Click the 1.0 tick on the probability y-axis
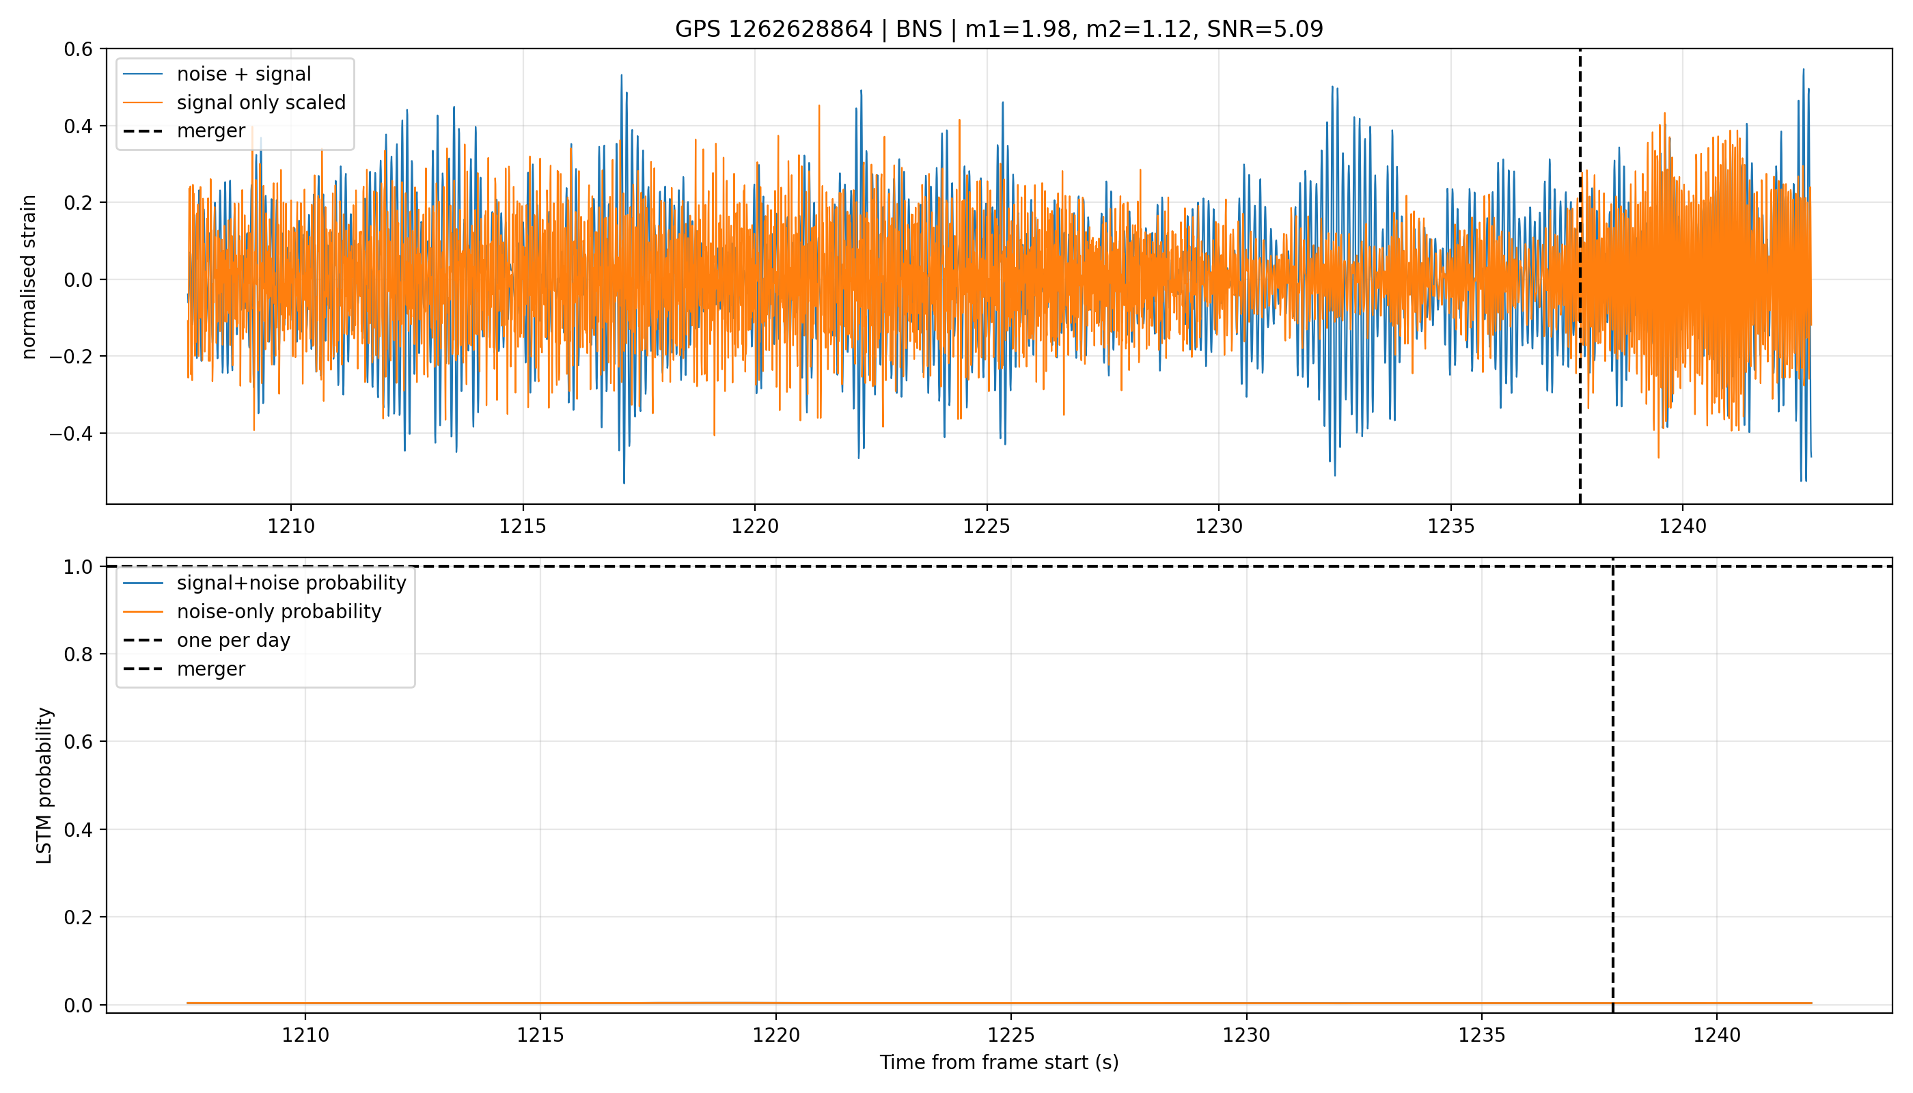Image resolution: width=1913 pixels, height=1093 pixels. click(x=78, y=567)
